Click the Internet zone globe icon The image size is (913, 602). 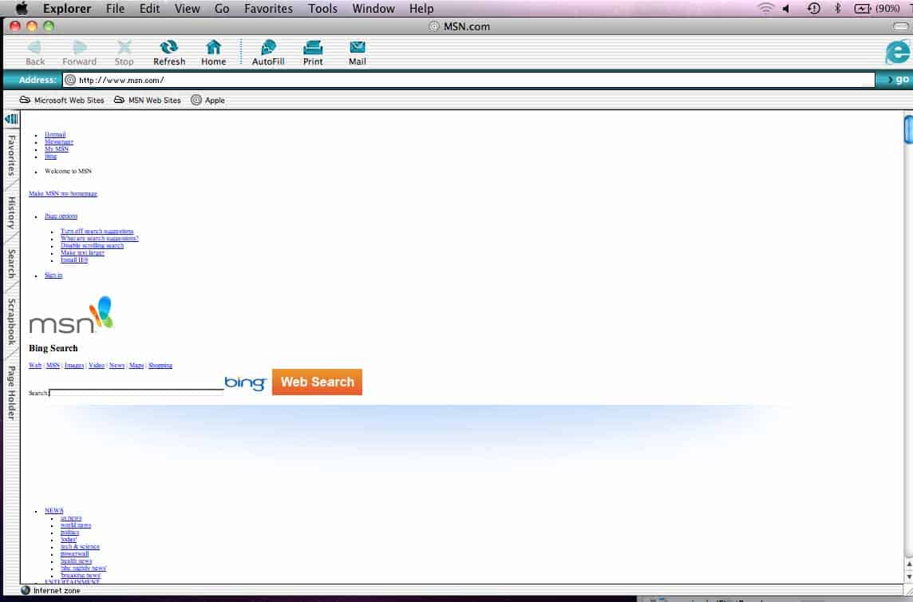pyautogui.click(x=25, y=590)
